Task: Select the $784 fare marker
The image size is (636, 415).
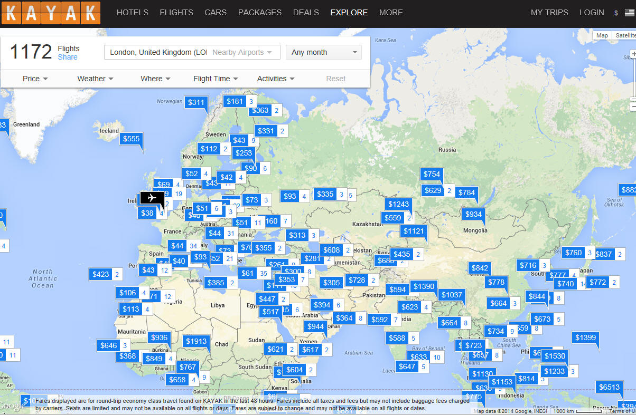Action: [x=466, y=192]
